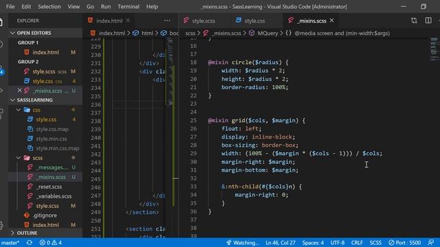440x247 pixels.
Task: Open the style.css.map file
Action: (x=46, y=129)
